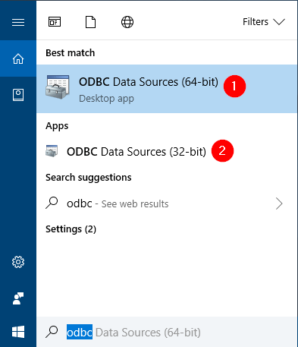Expand the Settings (2) results group
The height and width of the screenshot is (347, 298).
point(71,229)
